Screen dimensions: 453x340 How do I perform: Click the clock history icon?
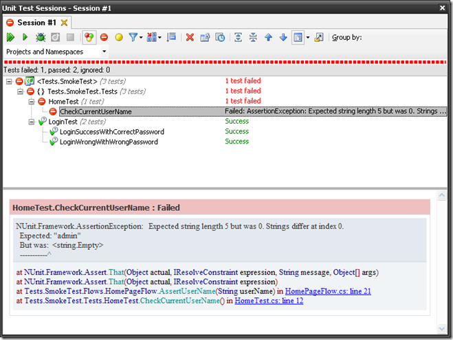coord(220,37)
